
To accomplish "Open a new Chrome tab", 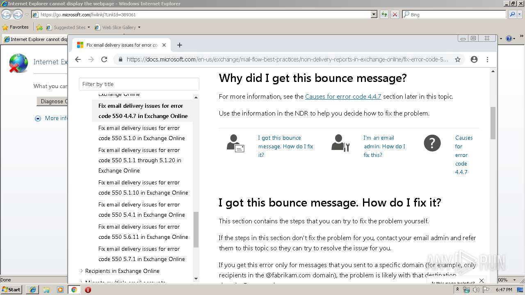I will pos(179,45).
